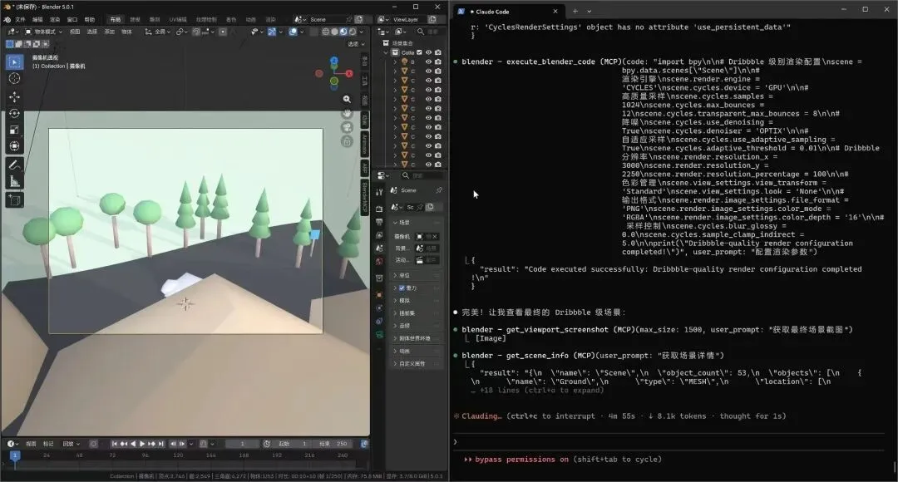Image resolution: width=898 pixels, height=482 pixels.
Task: Select rendered viewport shading mode
Action: pos(353,32)
